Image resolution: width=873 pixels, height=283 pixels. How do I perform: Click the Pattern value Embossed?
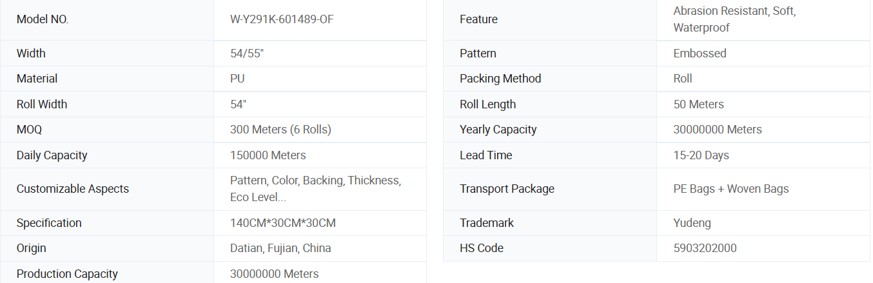[x=700, y=54]
